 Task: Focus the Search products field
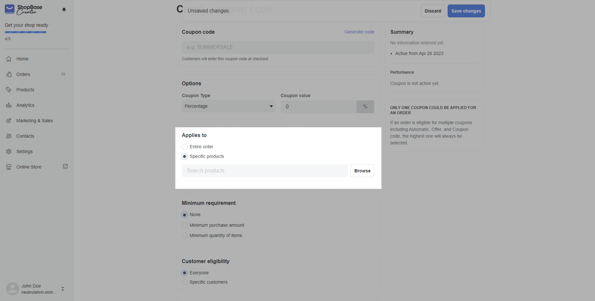(x=265, y=171)
